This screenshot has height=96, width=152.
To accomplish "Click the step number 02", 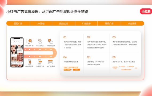I will [x=89, y=37].
